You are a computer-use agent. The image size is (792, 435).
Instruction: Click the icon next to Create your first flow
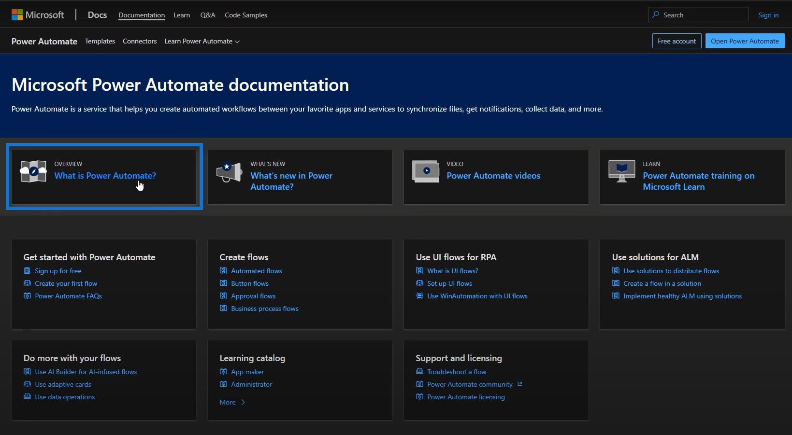[27, 283]
